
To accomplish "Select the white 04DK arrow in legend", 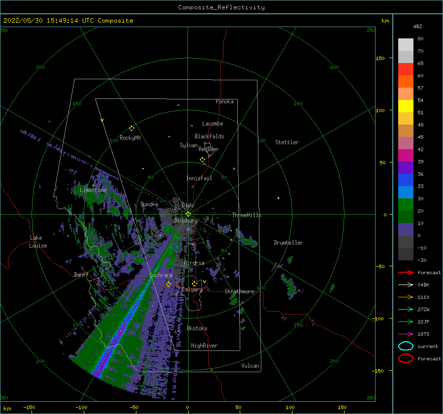I will pyautogui.click(x=406, y=285).
